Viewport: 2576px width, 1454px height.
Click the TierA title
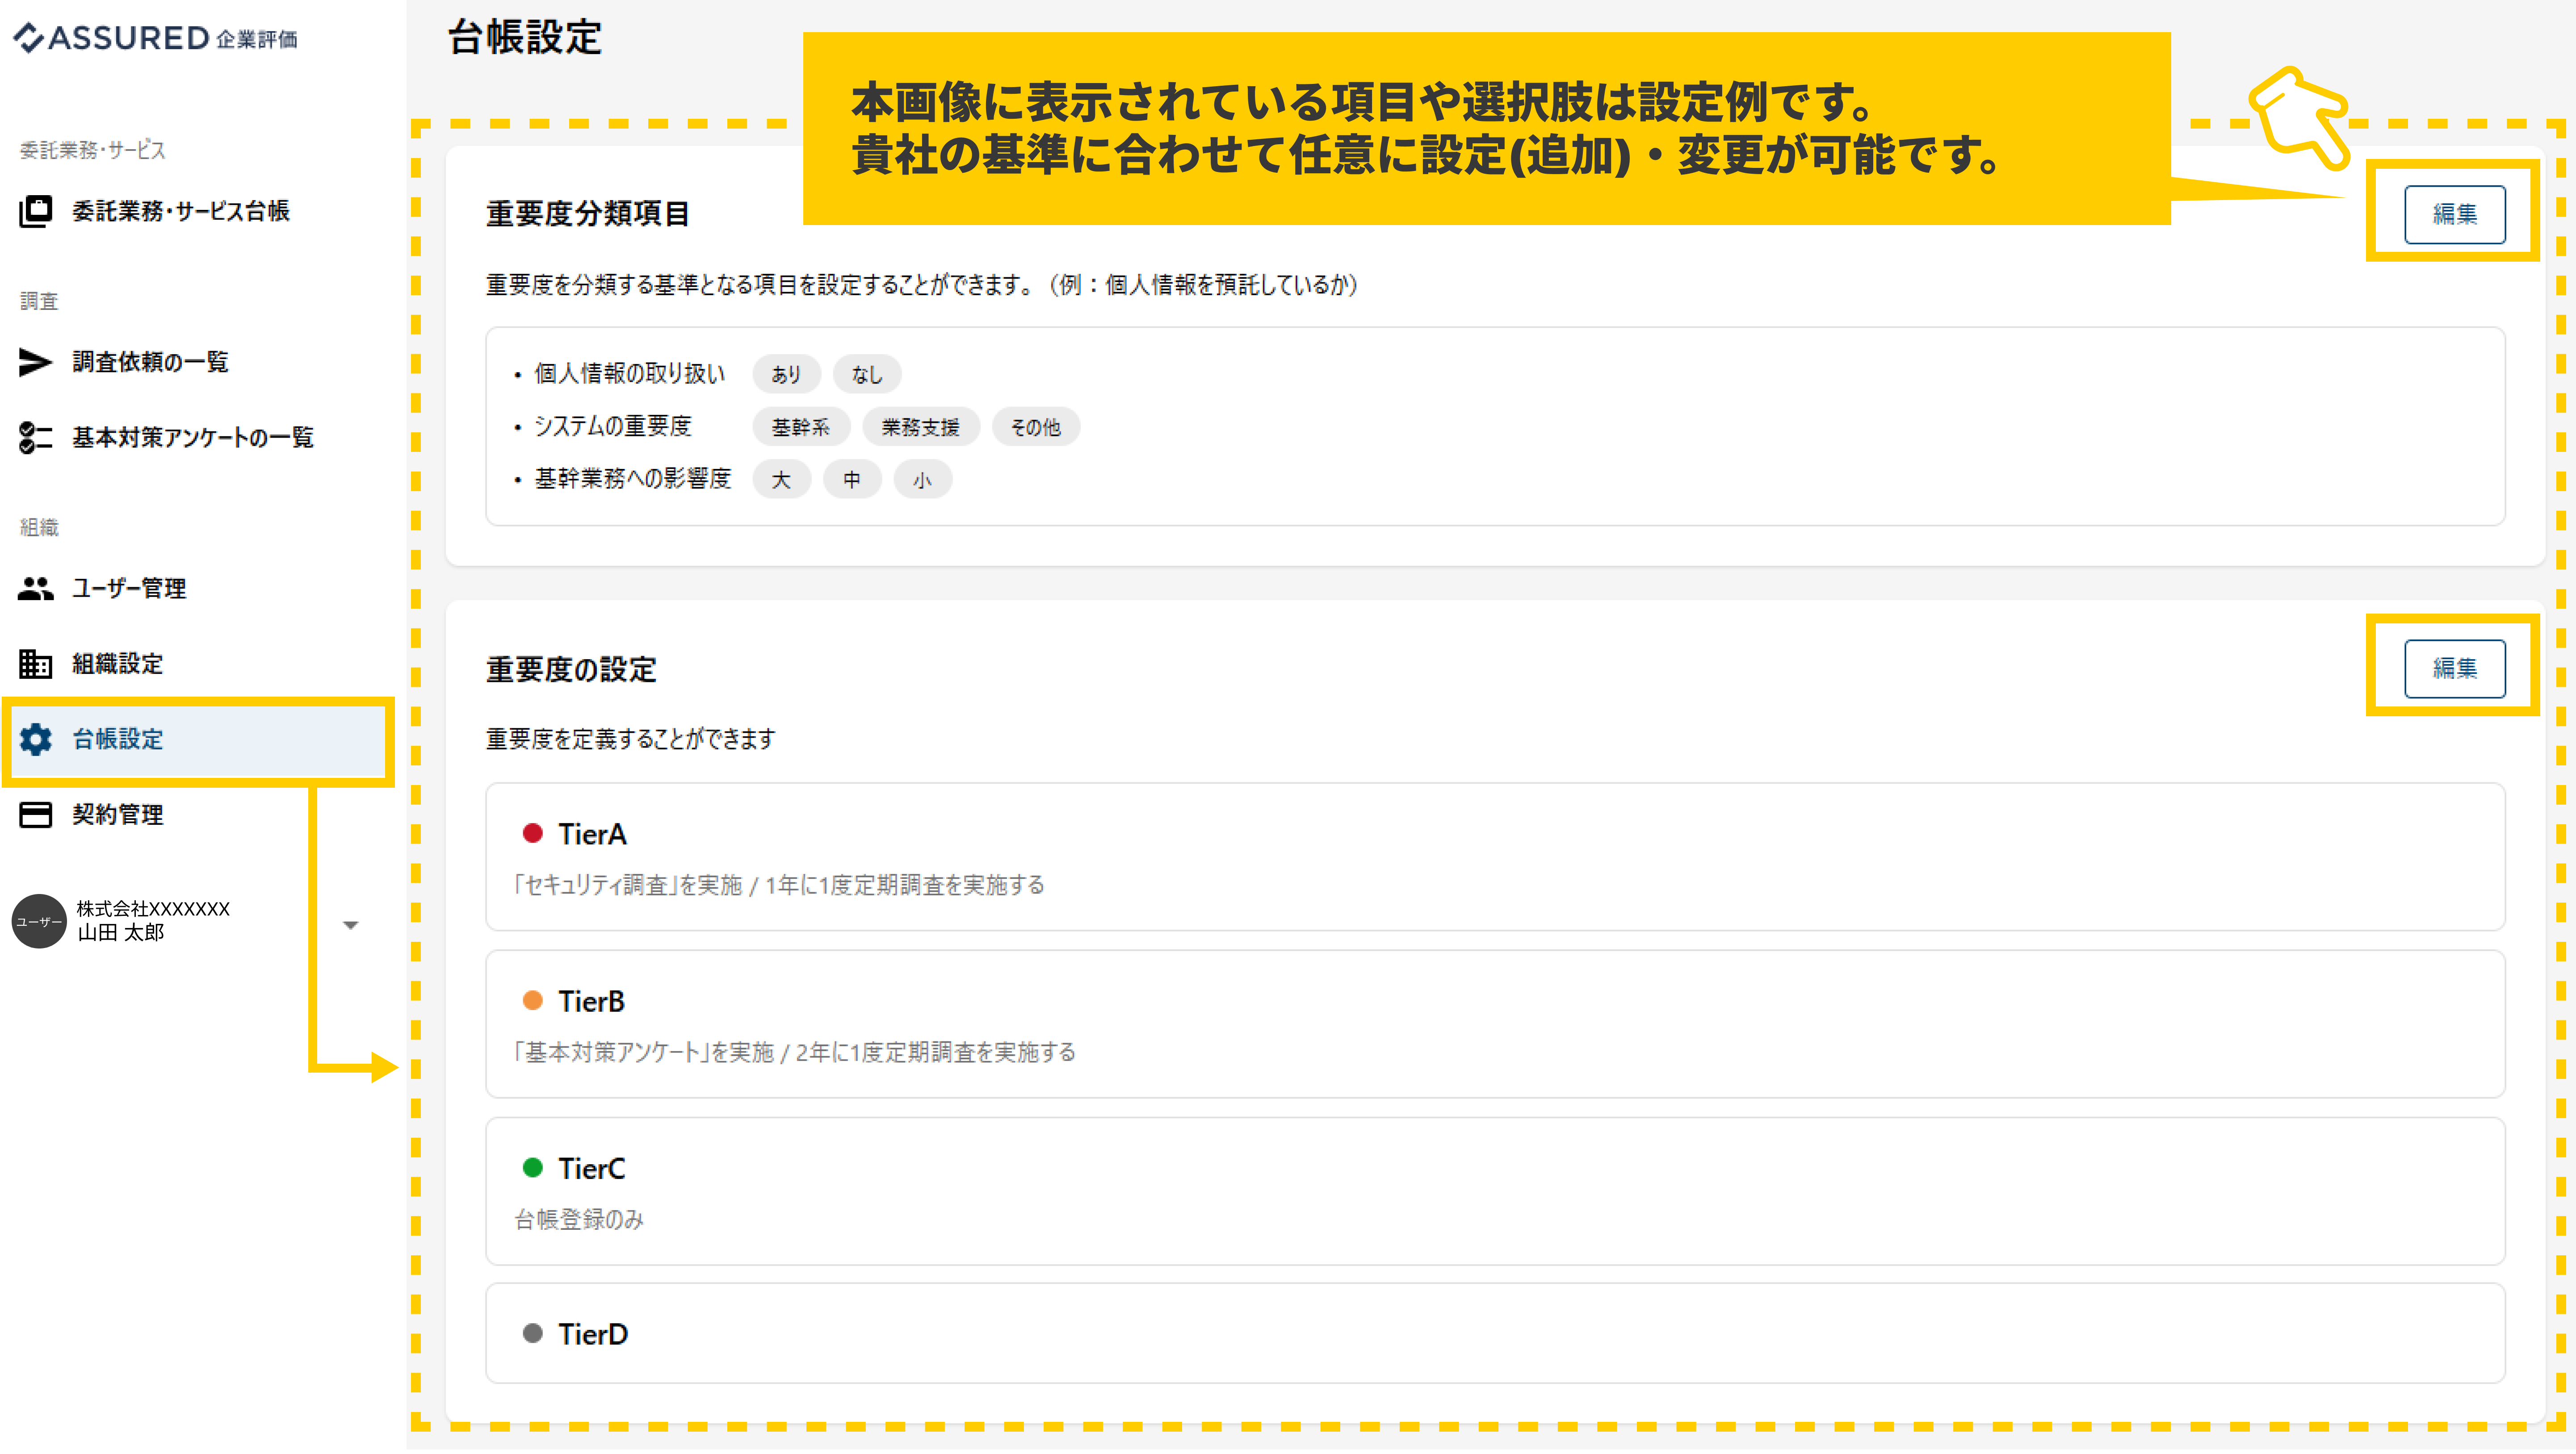pos(592,836)
